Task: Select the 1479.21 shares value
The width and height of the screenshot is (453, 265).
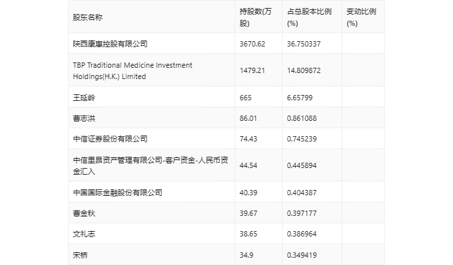Action: pos(252,70)
